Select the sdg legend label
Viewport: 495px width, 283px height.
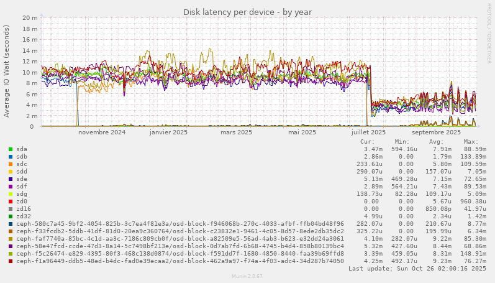[x=22, y=194]
